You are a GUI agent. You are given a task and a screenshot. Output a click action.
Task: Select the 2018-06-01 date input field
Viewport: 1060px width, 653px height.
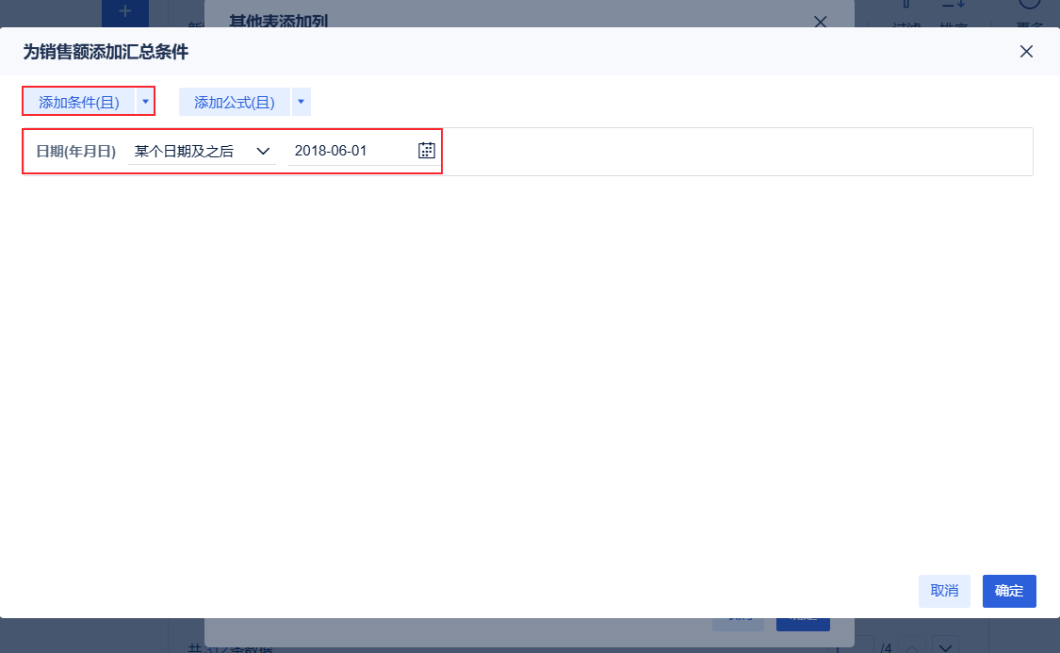tap(349, 150)
